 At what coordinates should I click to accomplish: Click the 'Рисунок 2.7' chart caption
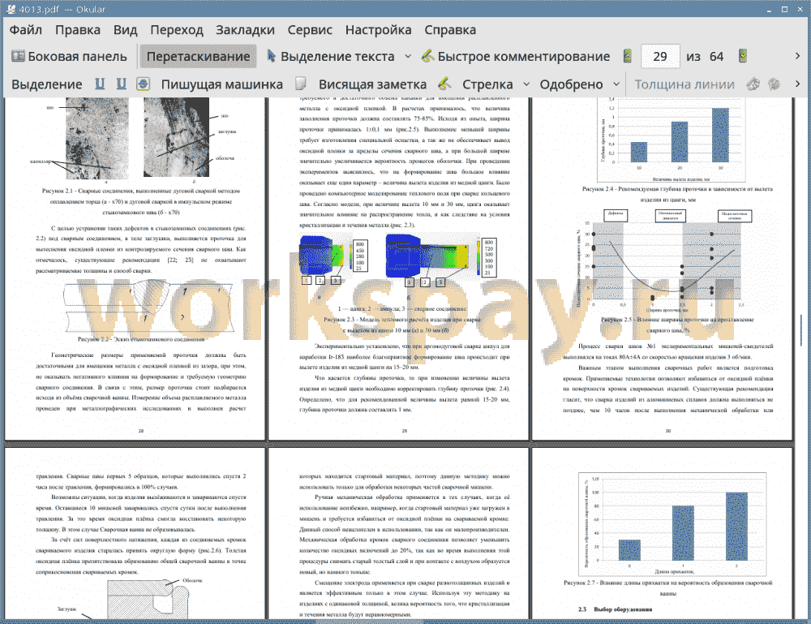[x=667, y=587]
